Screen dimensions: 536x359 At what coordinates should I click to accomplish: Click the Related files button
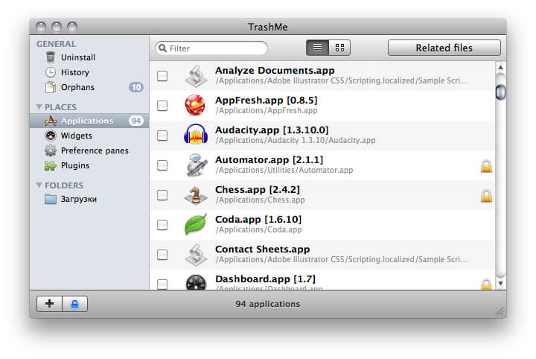click(444, 48)
